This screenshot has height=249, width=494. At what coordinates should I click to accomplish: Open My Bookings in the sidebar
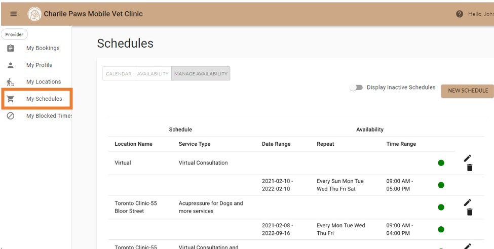pyautogui.click(x=43, y=49)
